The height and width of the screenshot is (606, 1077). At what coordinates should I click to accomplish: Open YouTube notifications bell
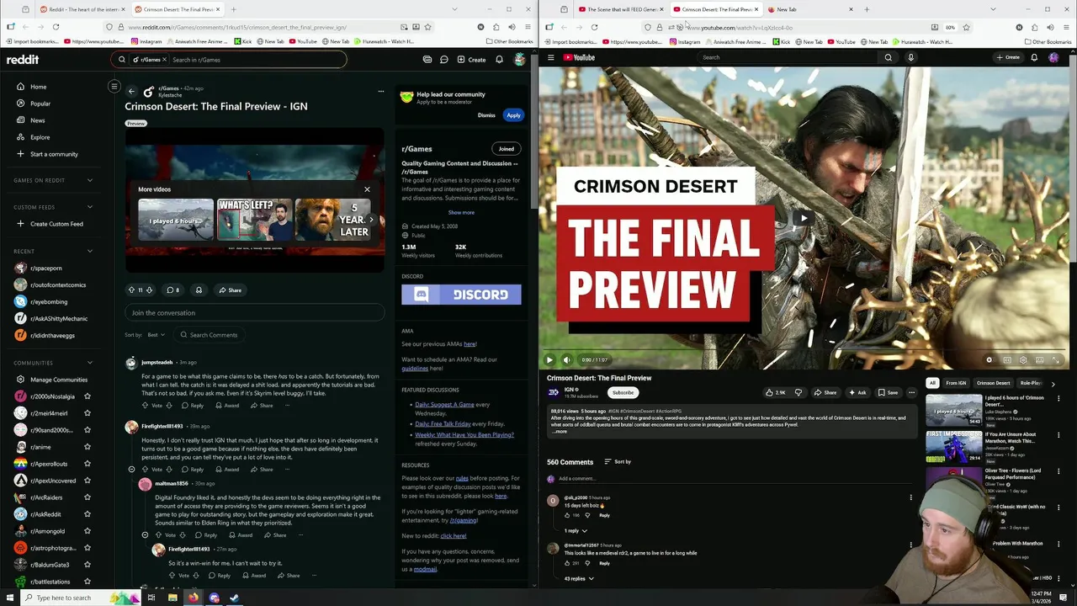point(1034,57)
